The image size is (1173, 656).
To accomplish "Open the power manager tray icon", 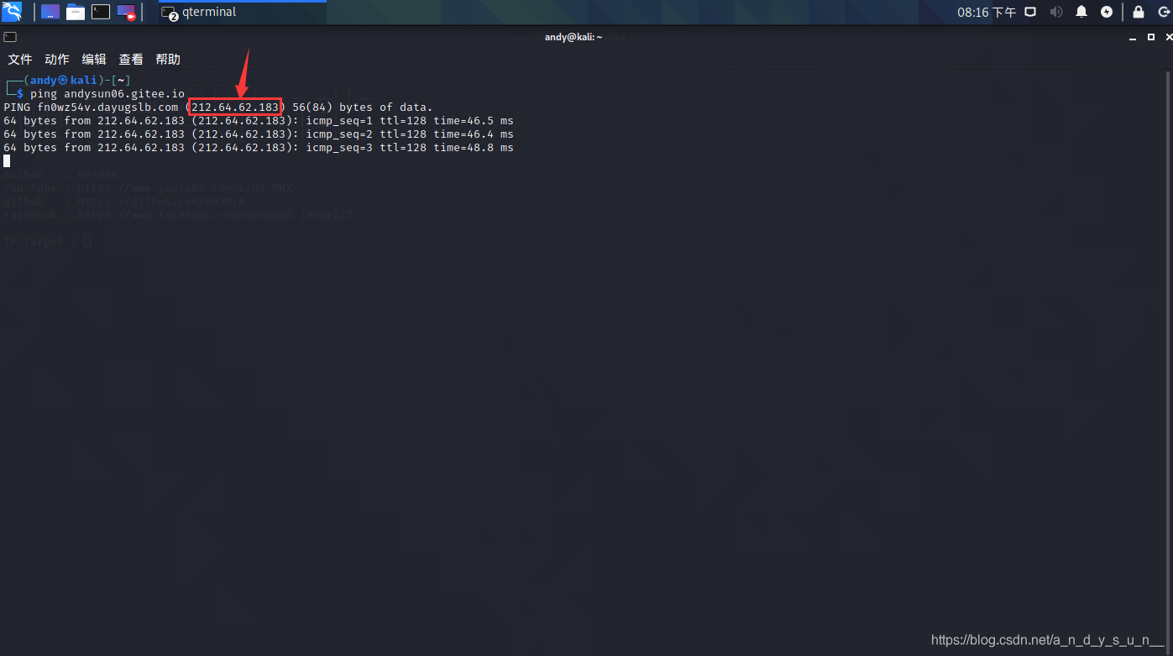I will point(1107,12).
